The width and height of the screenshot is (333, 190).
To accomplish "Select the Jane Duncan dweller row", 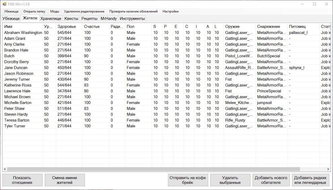I will click(16, 68).
